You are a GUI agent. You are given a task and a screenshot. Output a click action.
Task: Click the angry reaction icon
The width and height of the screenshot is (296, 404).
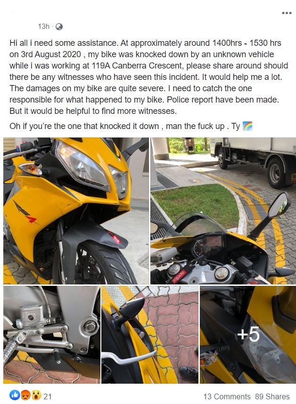pyautogui.click(x=25, y=395)
